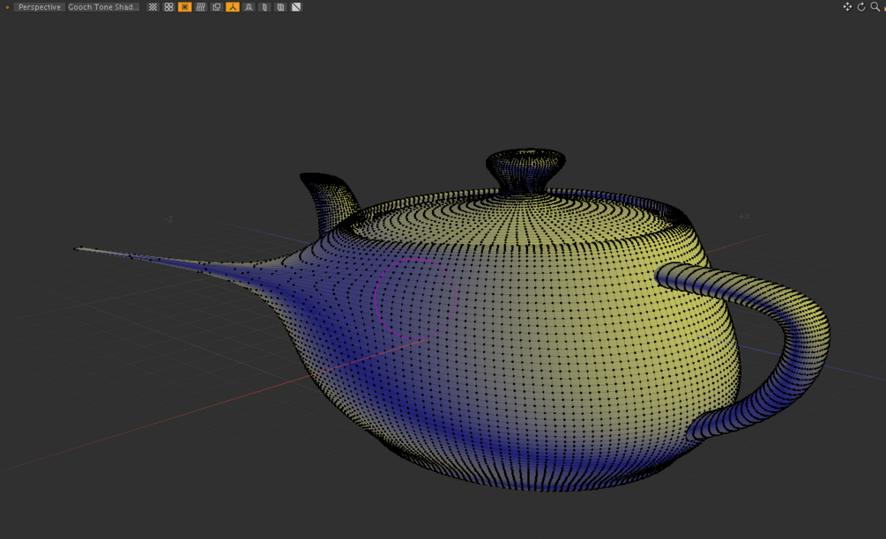Viewport: 886px width, 539px height.
Task: Click the single panel shape icon
Action: pos(264,7)
